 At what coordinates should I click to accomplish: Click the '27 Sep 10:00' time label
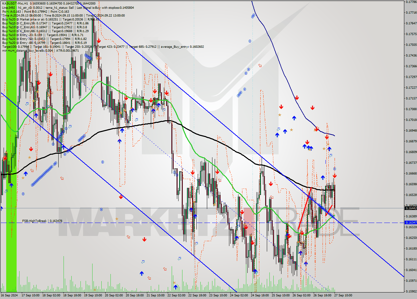(343, 295)
